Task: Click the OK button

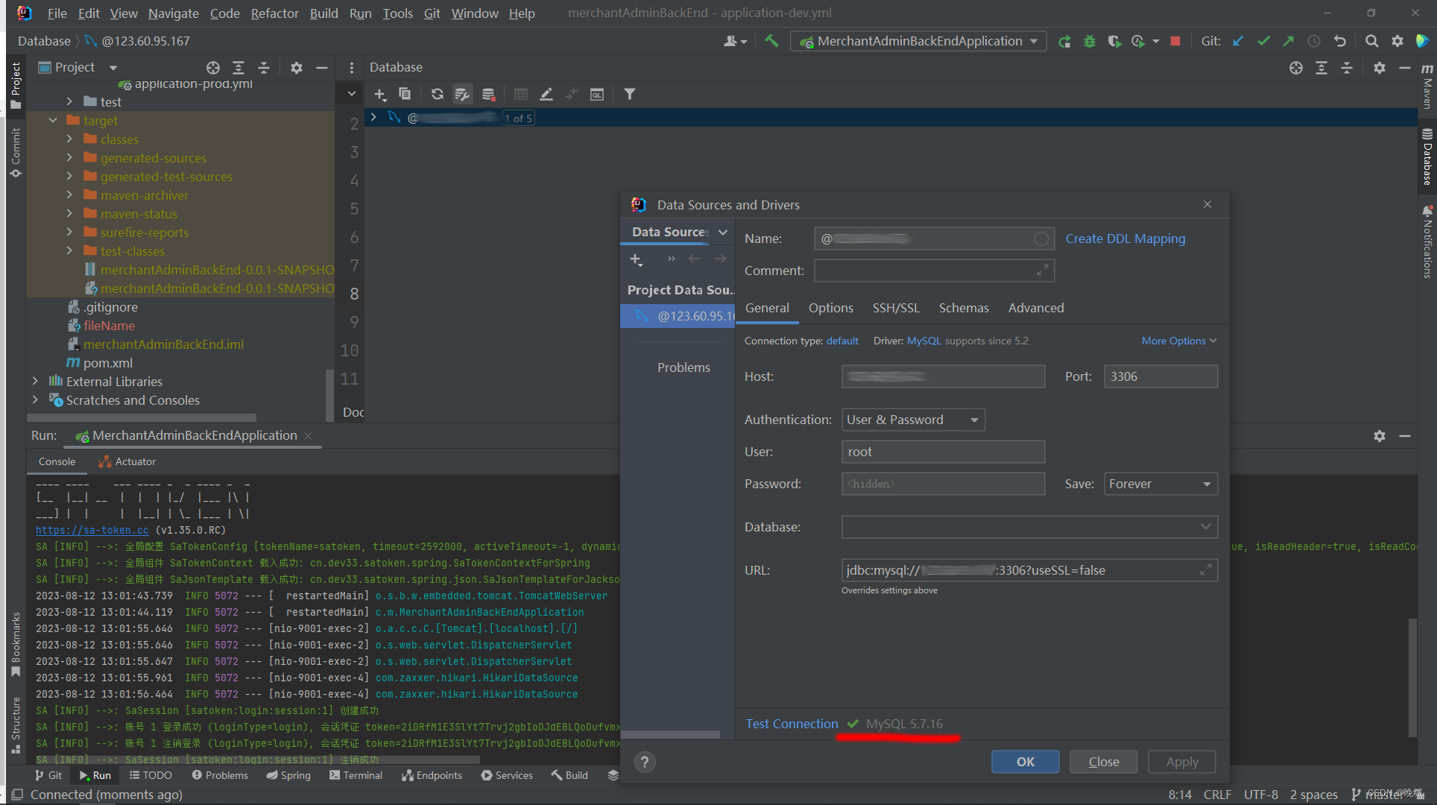Action: (1026, 762)
